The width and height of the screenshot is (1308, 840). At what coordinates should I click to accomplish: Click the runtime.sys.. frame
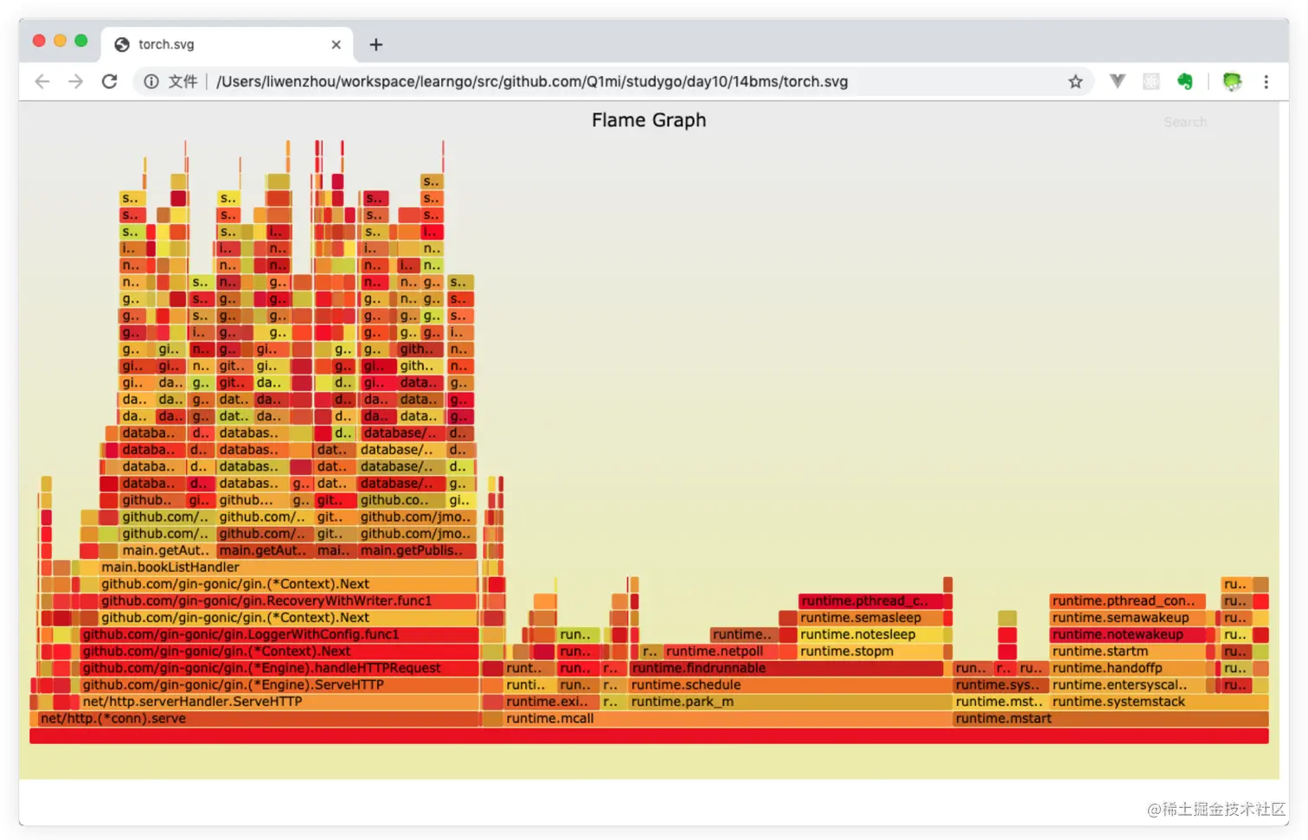click(x=1001, y=685)
